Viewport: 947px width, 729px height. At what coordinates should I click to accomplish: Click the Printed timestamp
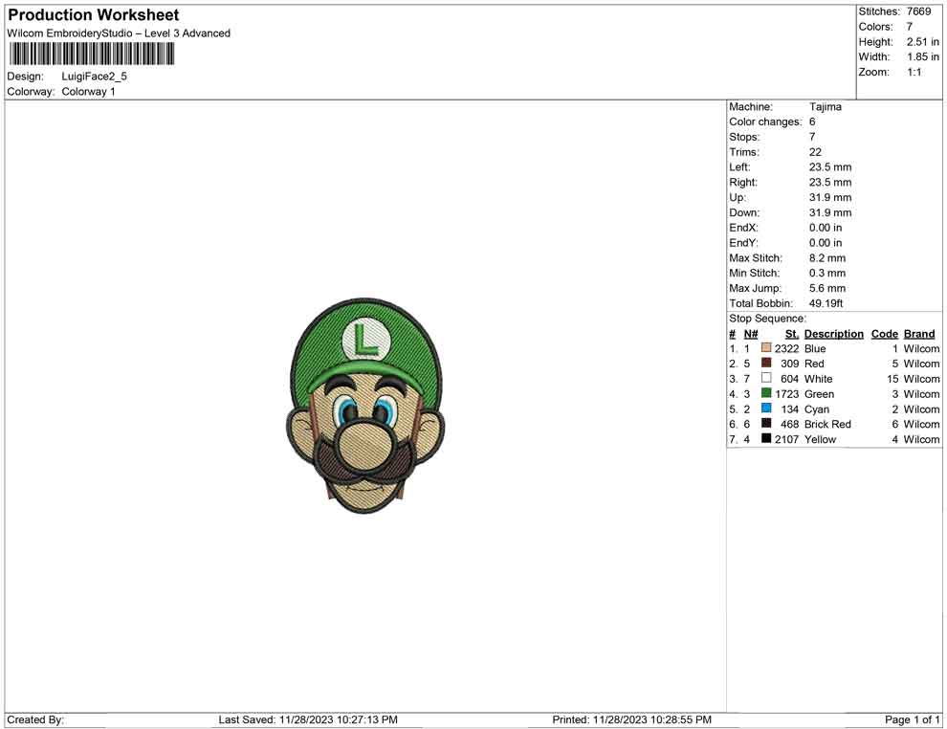(x=631, y=719)
